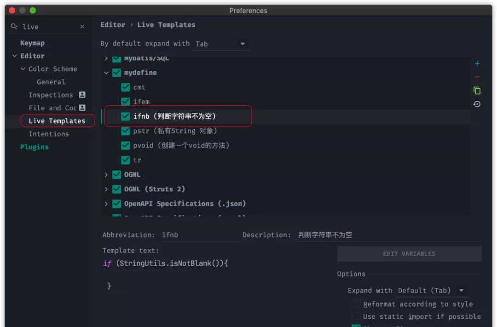The width and height of the screenshot is (497, 327).
Task: Collapse the mydefine template group
Action: click(106, 73)
